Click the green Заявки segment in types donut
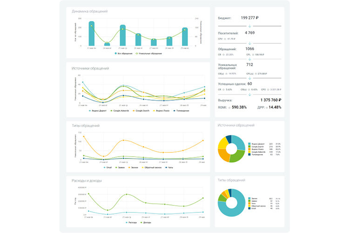Screen dimensions: 349x233 (x=222, y=198)
